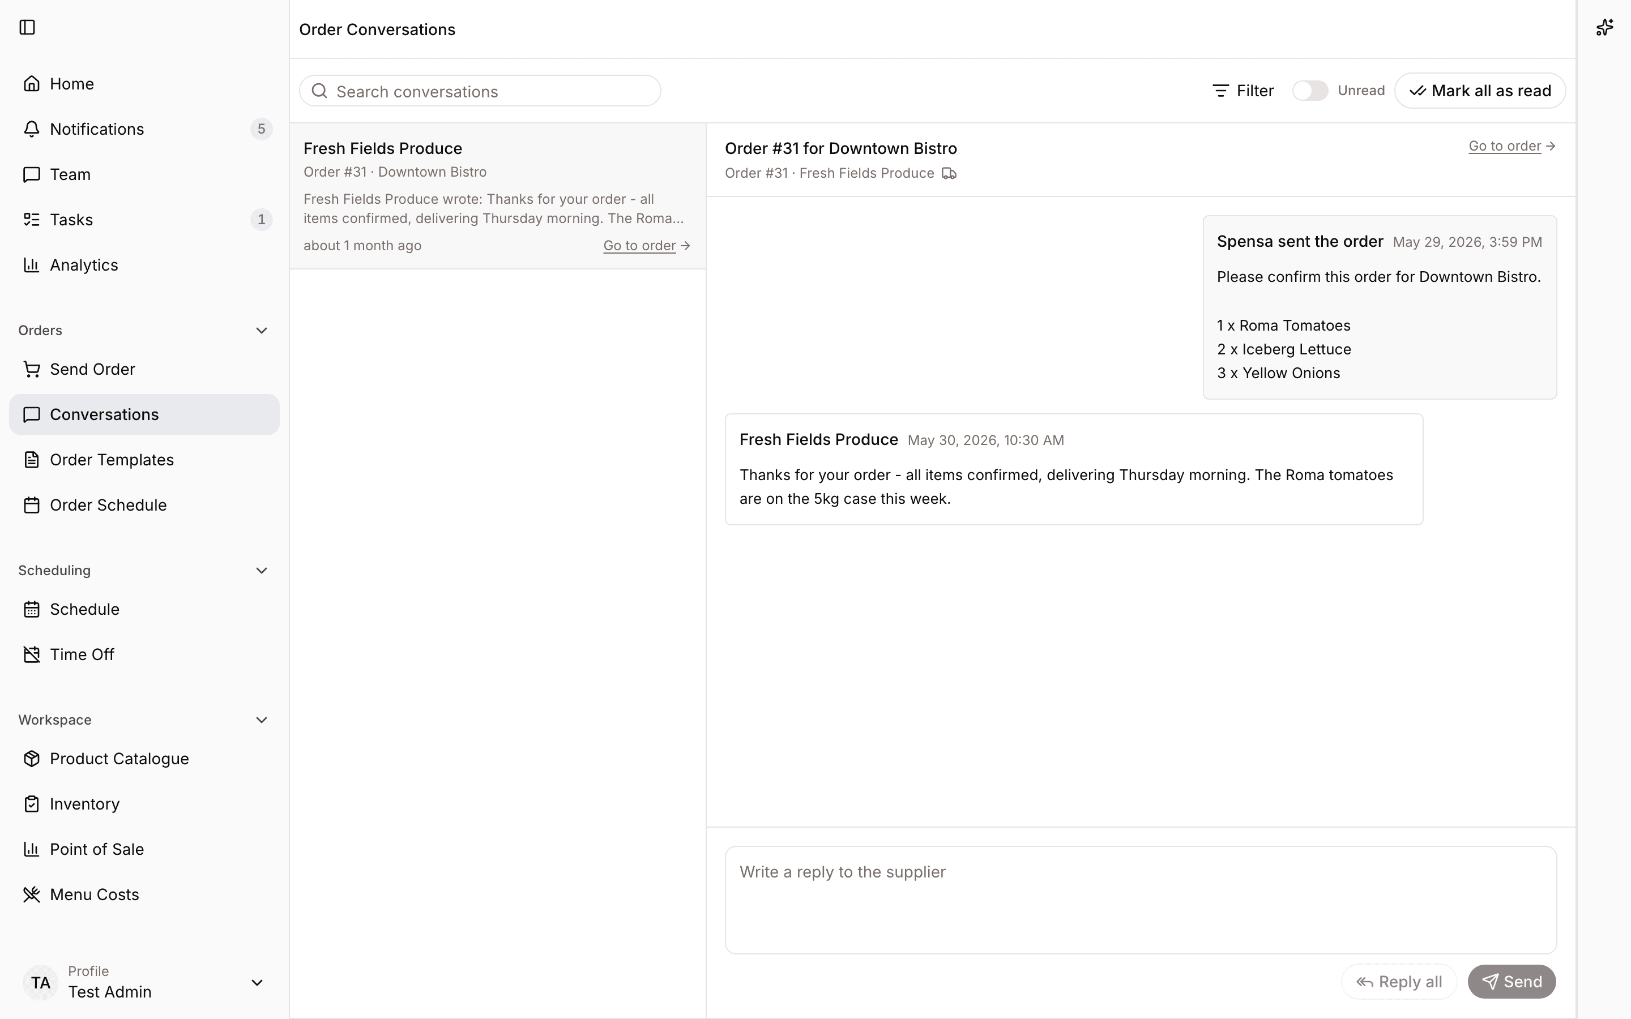Collapse the Workspace section chevron
This screenshot has width=1631, height=1019.
pos(262,720)
